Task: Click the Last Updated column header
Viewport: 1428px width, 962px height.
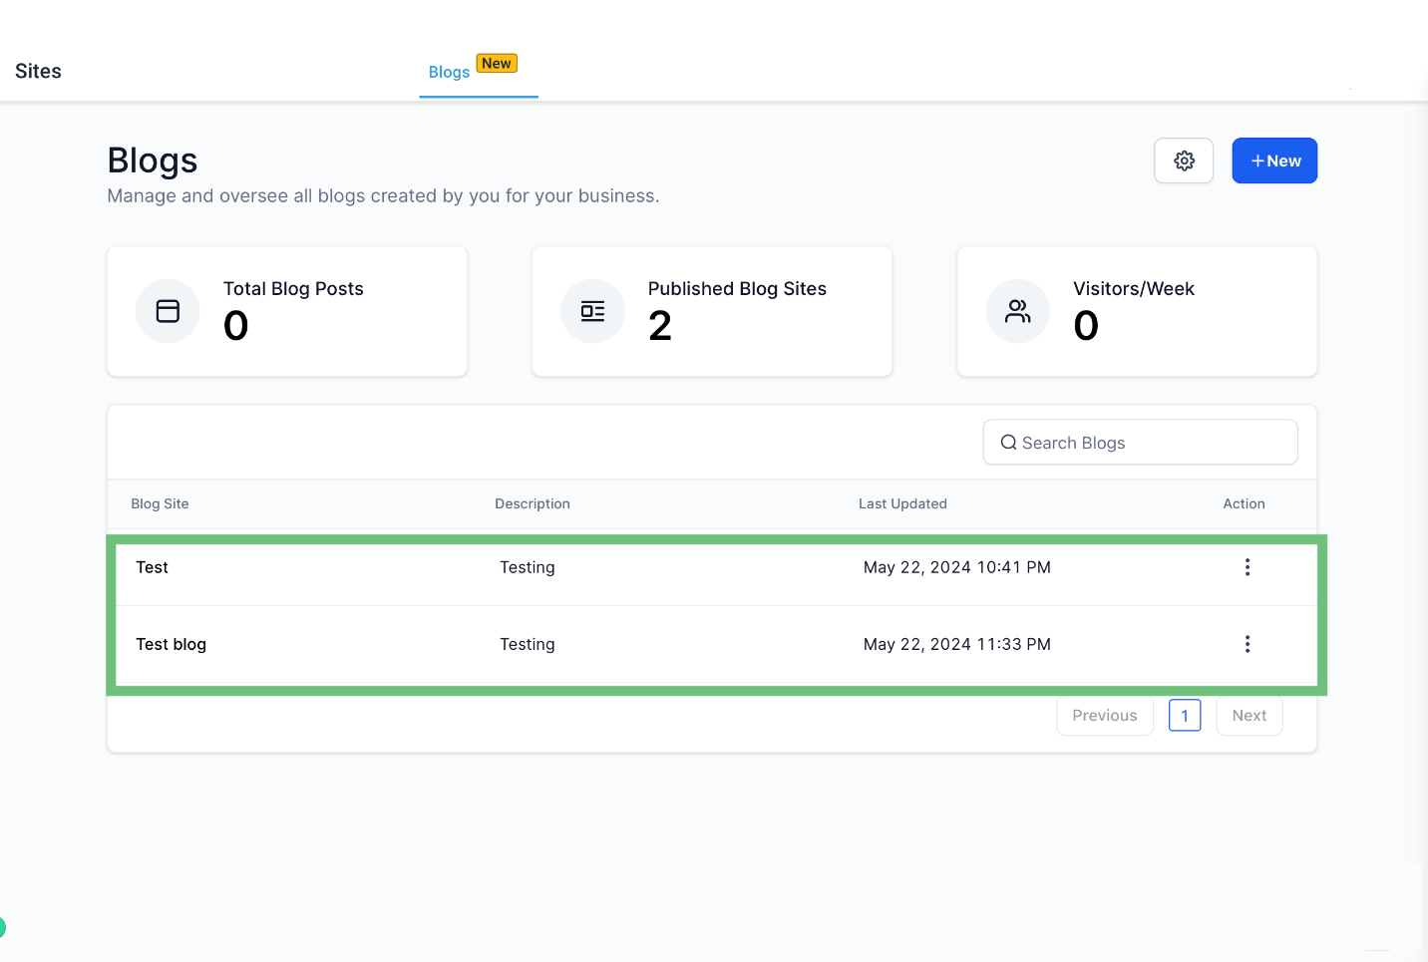Action: [x=902, y=503]
